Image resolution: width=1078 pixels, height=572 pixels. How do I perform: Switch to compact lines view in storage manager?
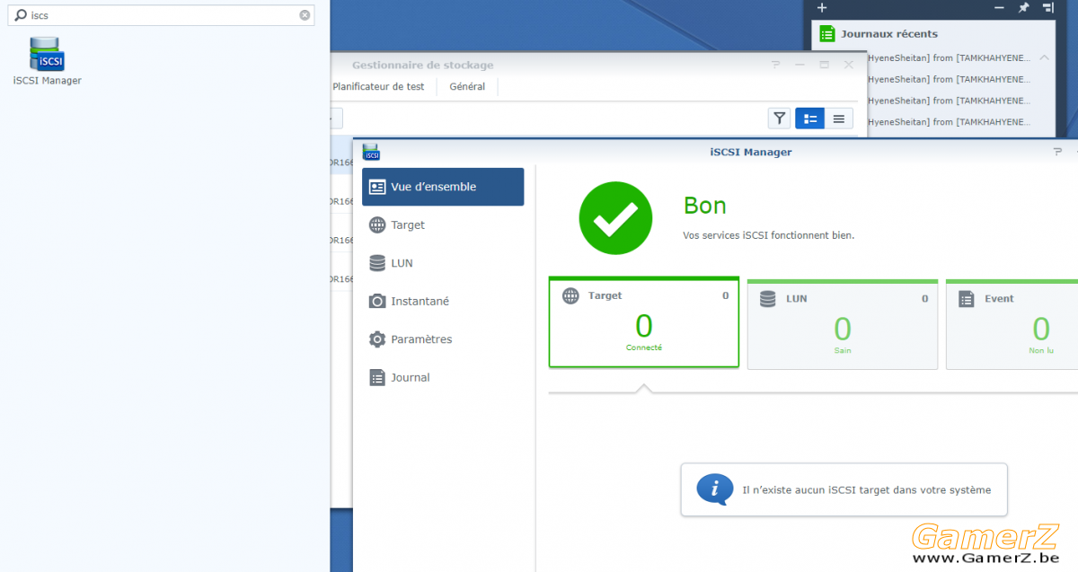(x=839, y=118)
